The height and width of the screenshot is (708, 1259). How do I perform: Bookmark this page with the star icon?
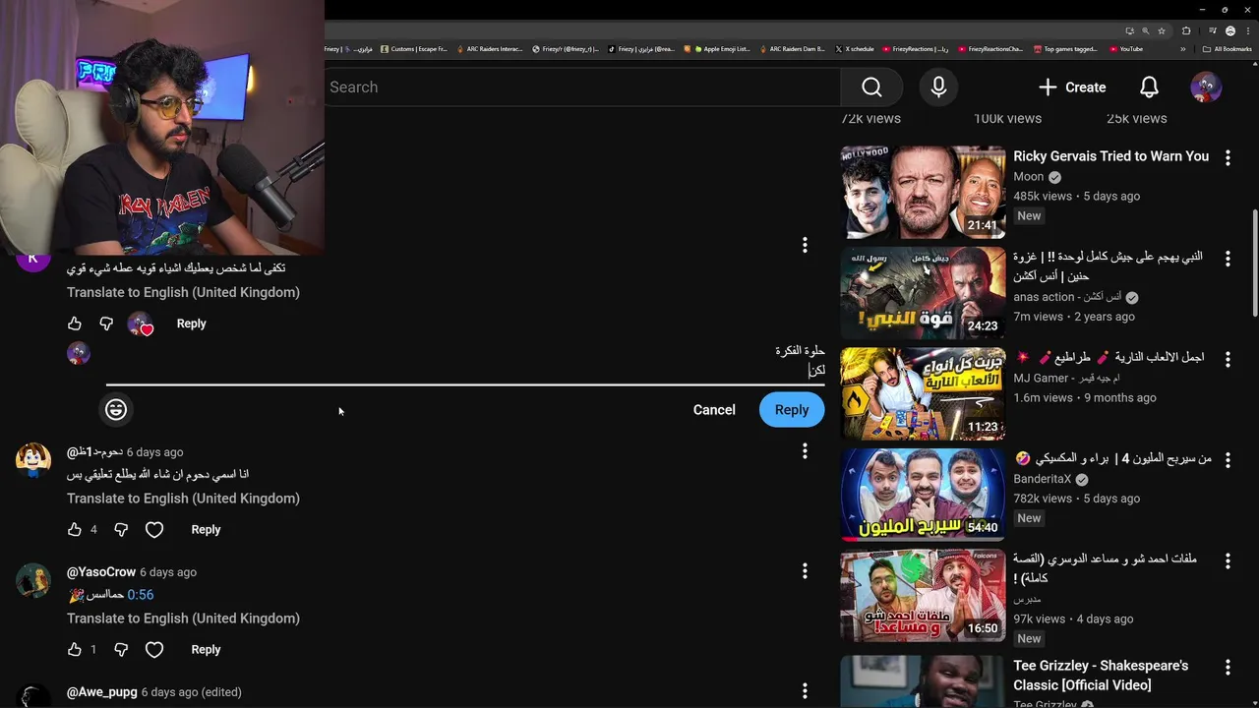[1162, 30]
